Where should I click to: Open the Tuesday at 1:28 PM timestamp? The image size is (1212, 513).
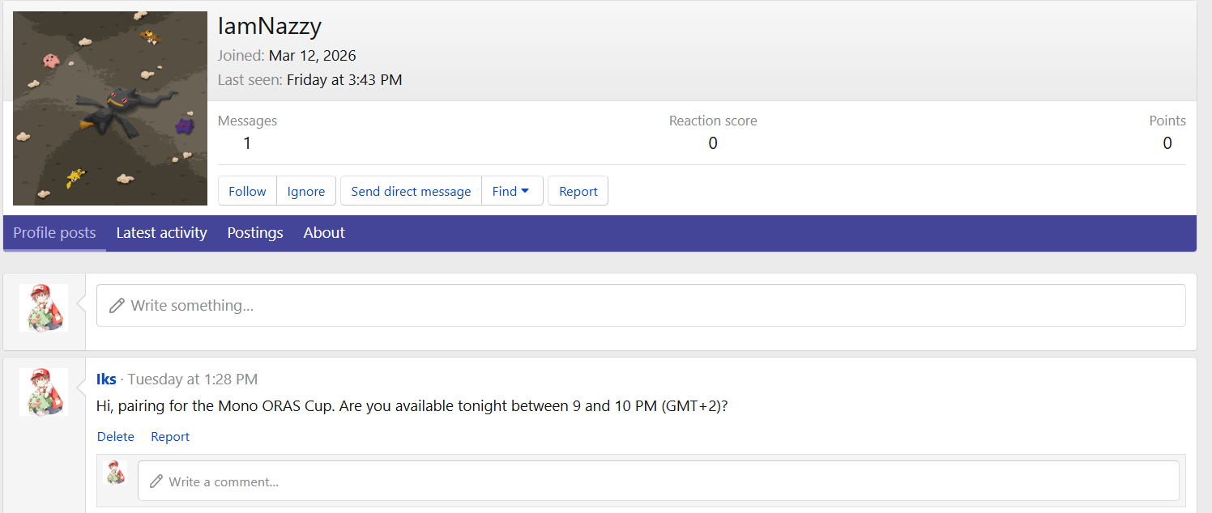193,379
